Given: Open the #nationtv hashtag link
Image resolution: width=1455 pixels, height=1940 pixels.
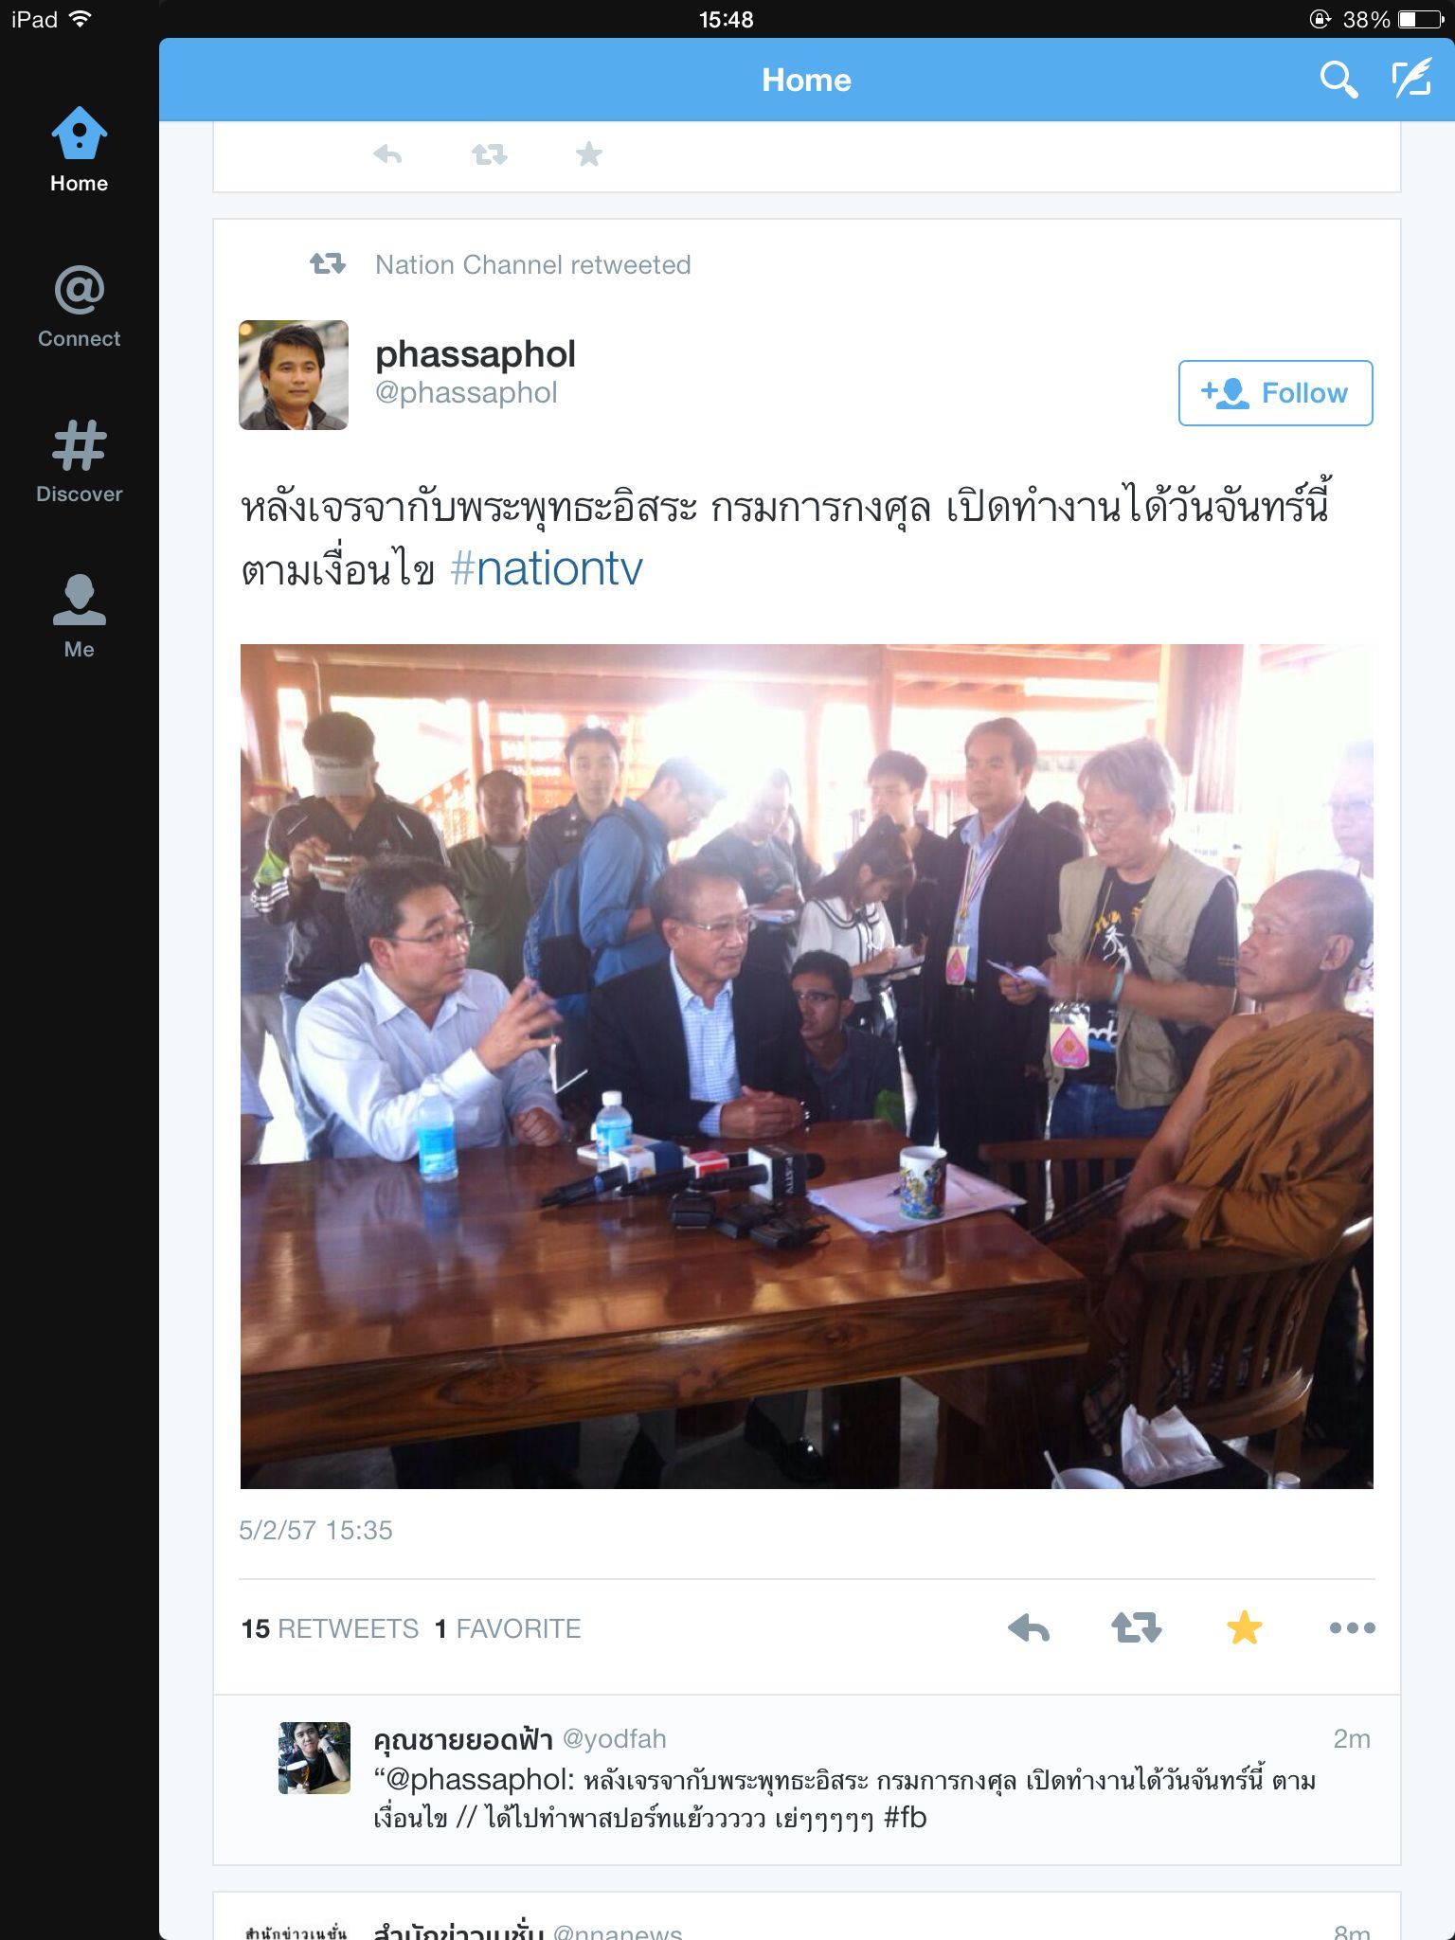Looking at the screenshot, I should pyautogui.click(x=547, y=569).
